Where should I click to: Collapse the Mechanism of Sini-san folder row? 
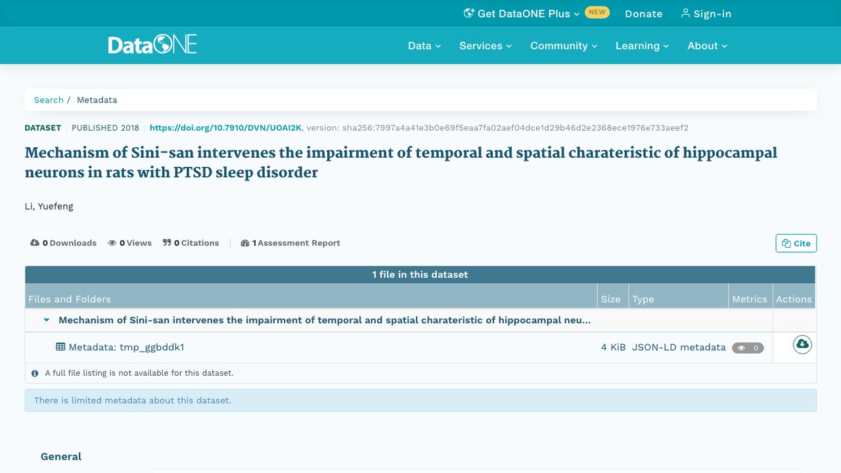pos(47,321)
